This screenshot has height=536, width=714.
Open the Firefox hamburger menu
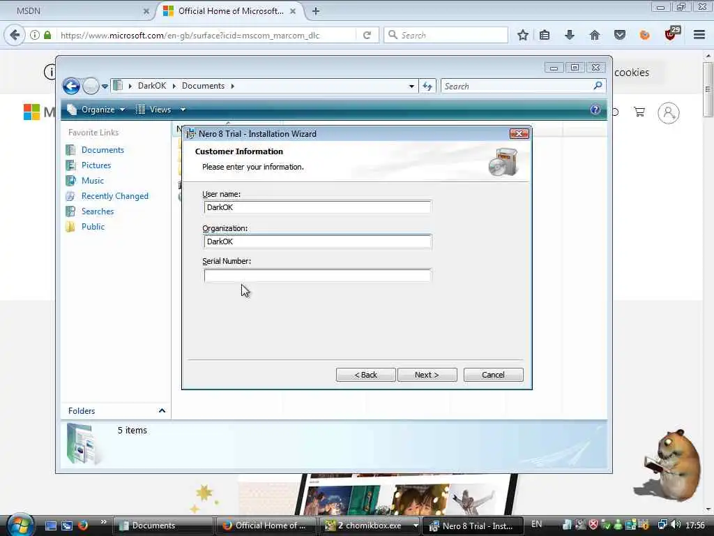699,35
